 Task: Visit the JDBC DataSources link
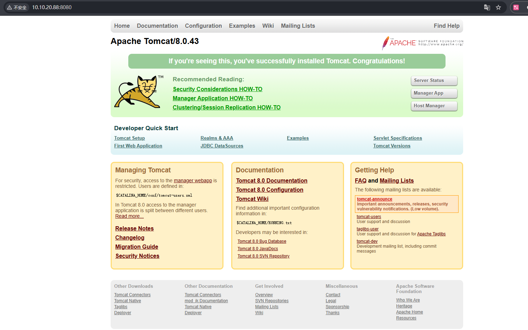pyautogui.click(x=222, y=146)
